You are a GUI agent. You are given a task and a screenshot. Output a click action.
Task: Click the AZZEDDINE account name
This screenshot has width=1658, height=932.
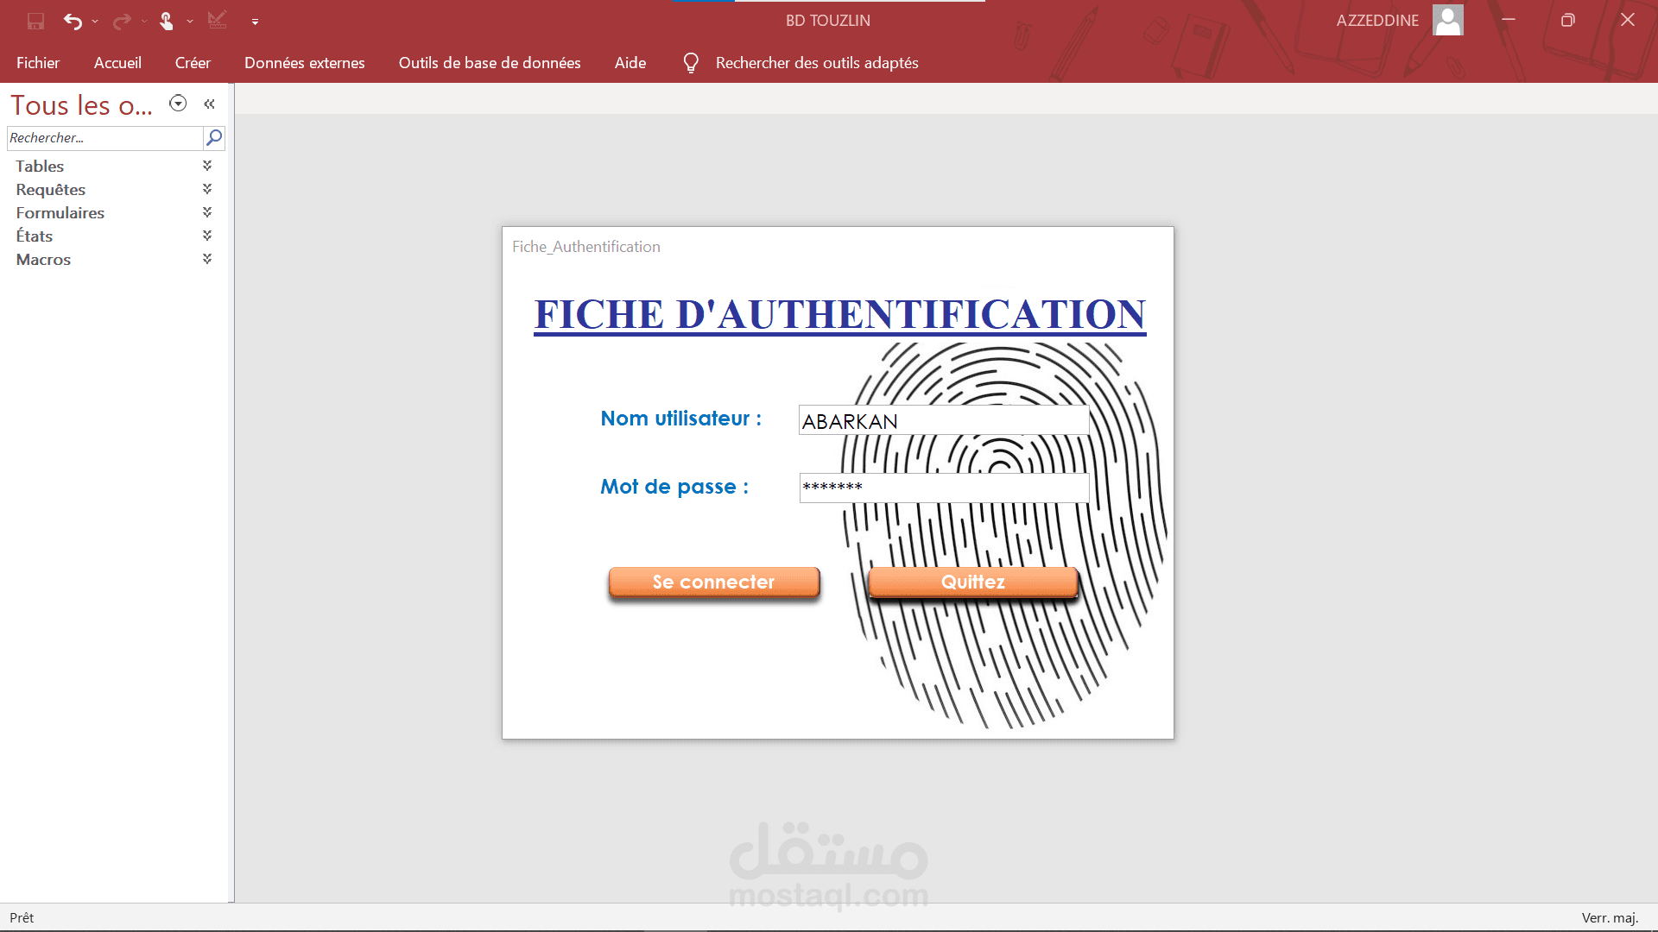tap(1377, 21)
